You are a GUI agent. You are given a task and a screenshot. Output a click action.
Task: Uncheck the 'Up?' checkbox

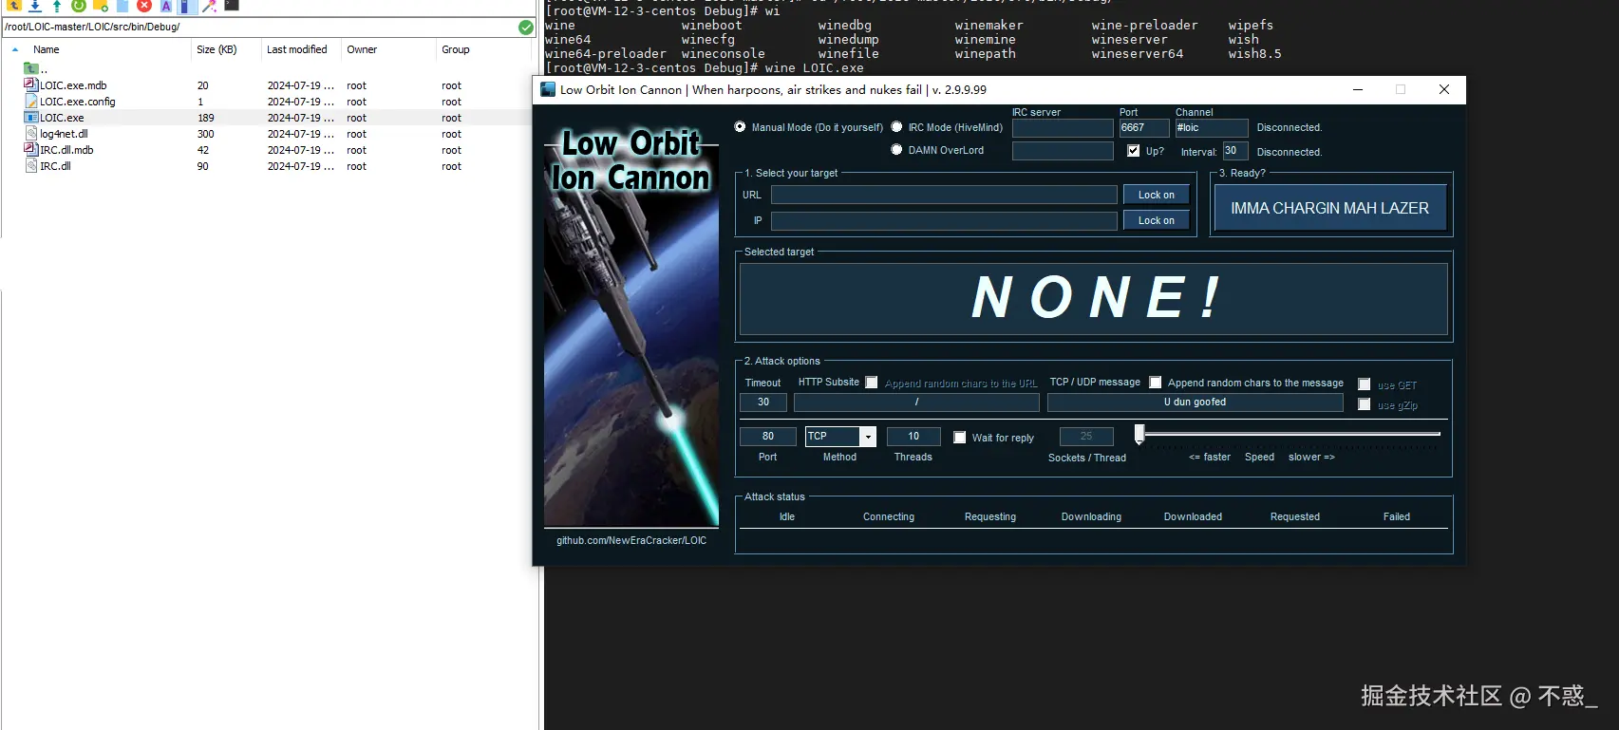(1133, 150)
